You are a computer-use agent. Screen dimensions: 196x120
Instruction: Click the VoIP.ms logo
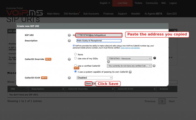coord(25,13)
